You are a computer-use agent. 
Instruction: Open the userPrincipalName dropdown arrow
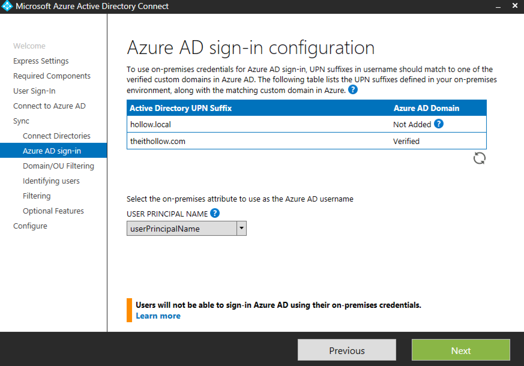(x=241, y=228)
